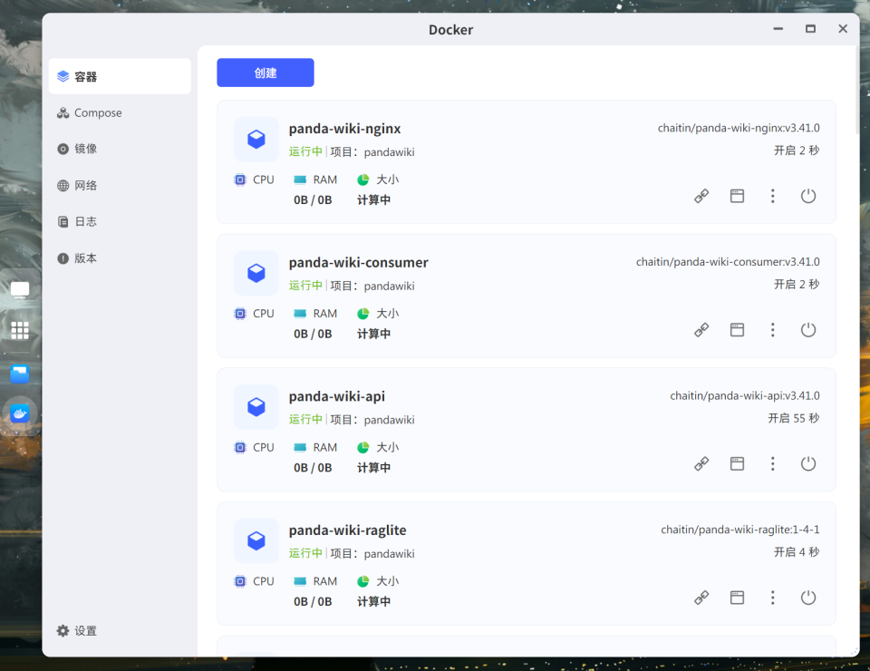
Task: Click CPU chip icon in panda-wiki-consumer card
Action: (x=239, y=314)
